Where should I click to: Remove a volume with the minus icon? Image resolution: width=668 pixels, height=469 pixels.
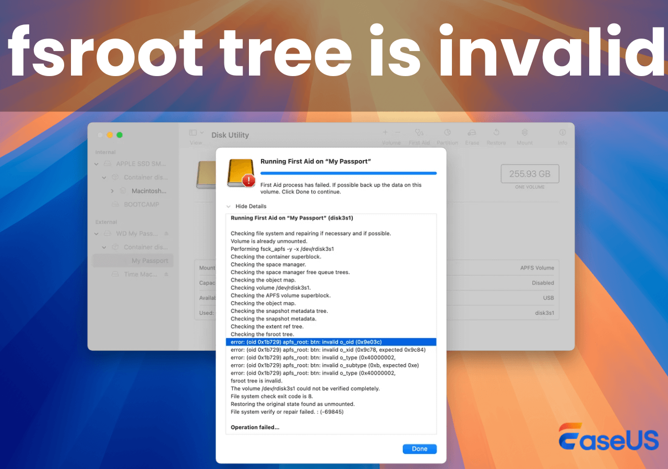pyautogui.click(x=397, y=133)
